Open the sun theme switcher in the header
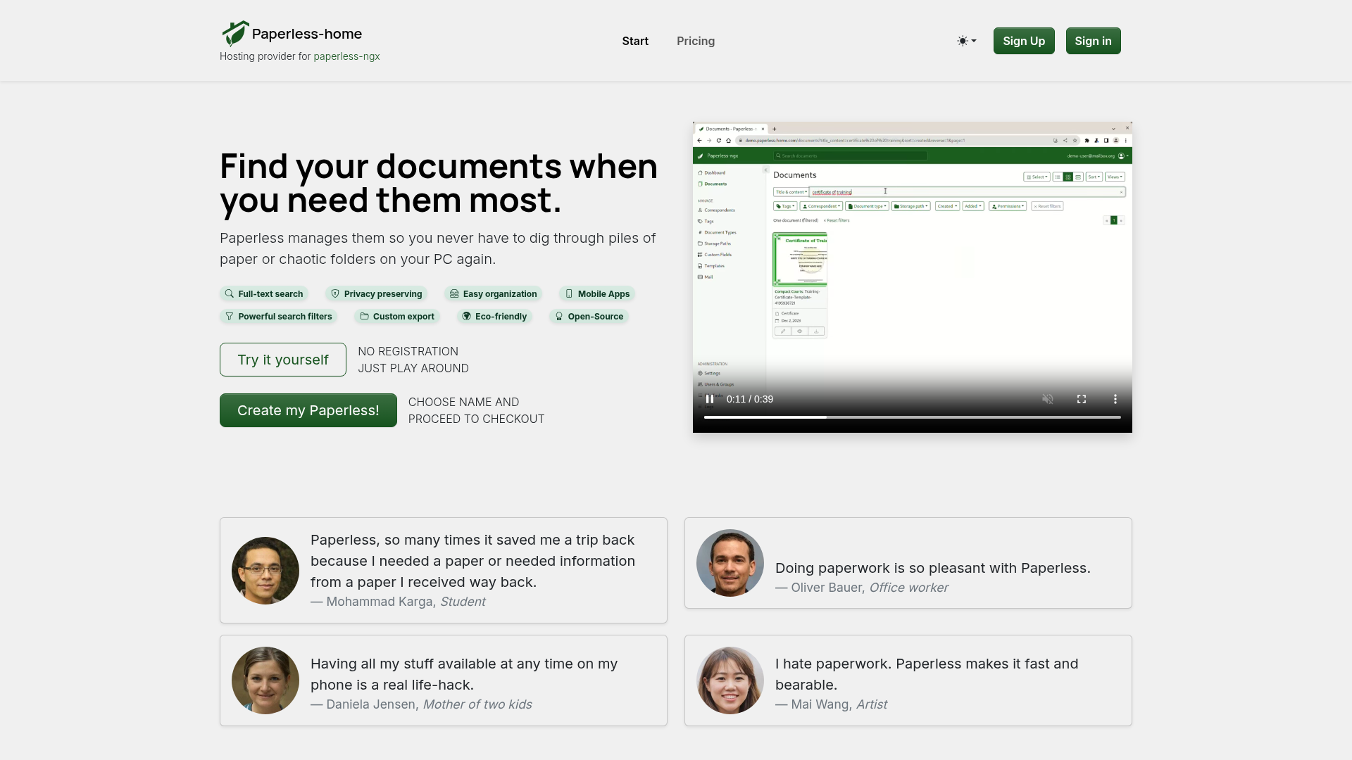This screenshot has height=760, width=1352. point(965,41)
